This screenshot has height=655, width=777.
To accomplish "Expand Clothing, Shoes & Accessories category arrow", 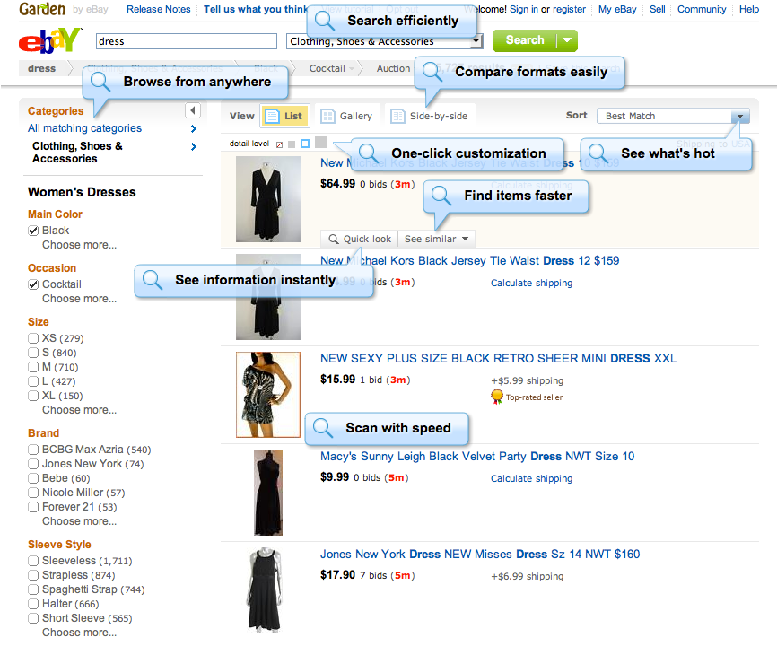I will coord(193,146).
